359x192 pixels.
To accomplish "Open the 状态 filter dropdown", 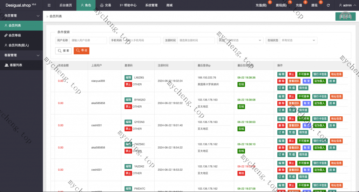I will click(x=244, y=40).
